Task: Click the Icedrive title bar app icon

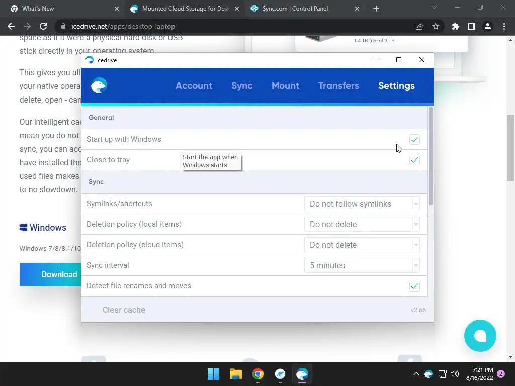Action: [90, 60]
